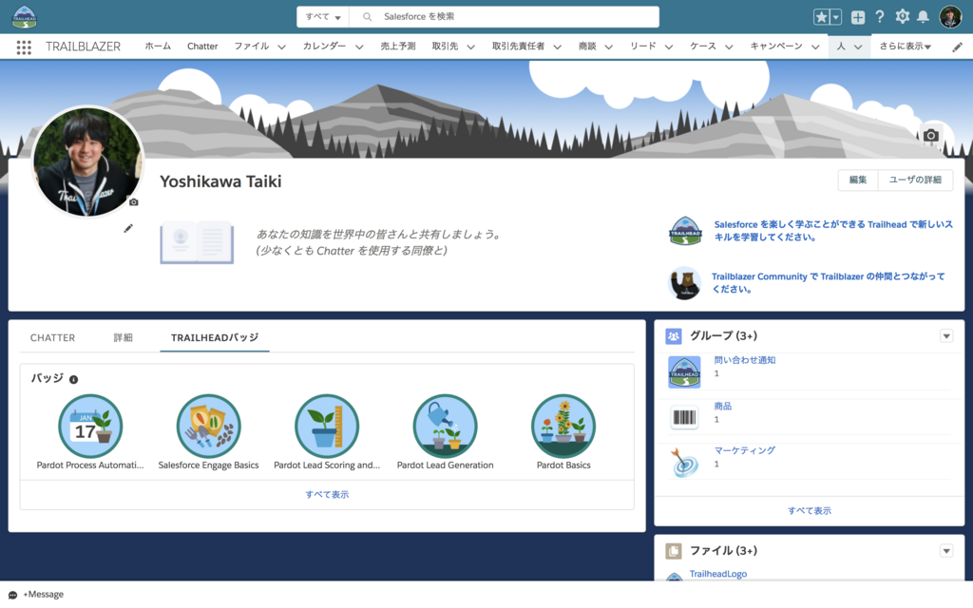
Task: Open the 商品 group link
Action: 722,407
